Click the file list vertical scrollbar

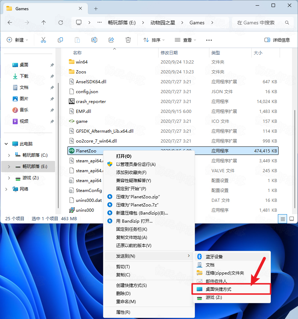point(295,159)
